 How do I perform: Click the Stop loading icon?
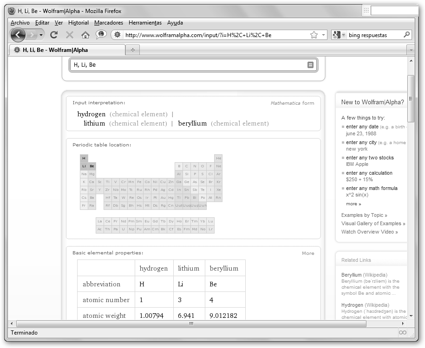(70, 35)
